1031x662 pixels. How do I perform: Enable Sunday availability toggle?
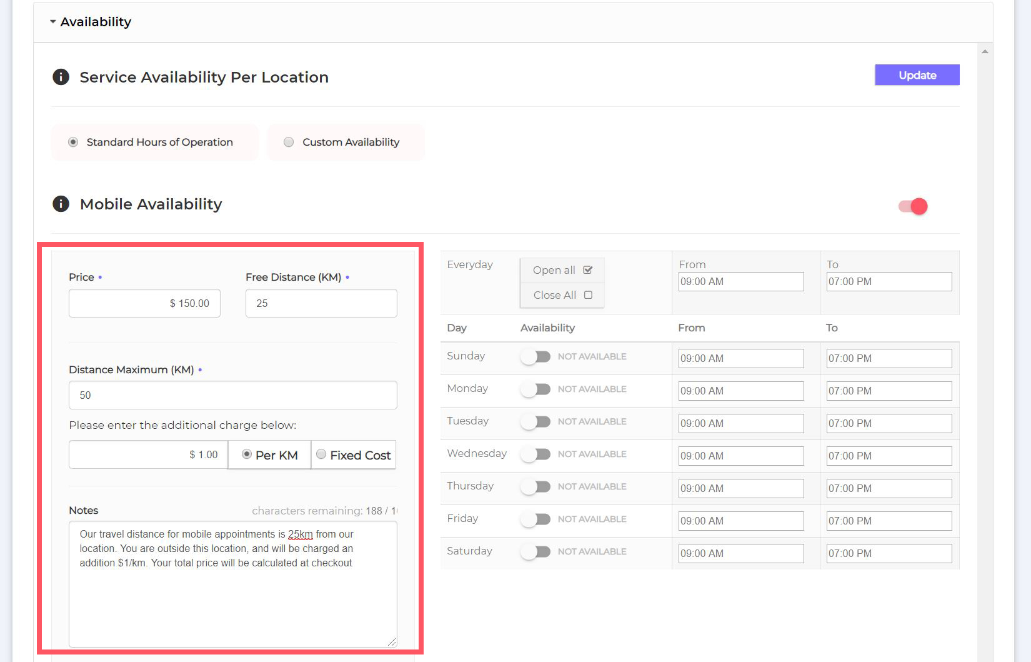[x=535, y=357]
